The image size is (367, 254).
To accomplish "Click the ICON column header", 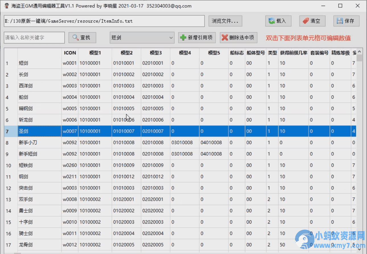I will (x=70, y=53).
